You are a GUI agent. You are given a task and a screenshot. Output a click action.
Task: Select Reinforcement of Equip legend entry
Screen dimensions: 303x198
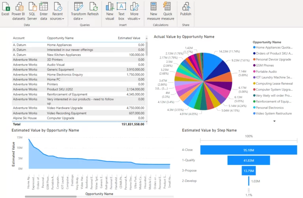click(272, 101)
